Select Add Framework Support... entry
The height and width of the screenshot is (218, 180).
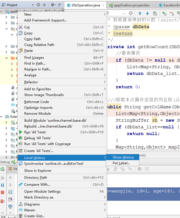pos(62,20)
